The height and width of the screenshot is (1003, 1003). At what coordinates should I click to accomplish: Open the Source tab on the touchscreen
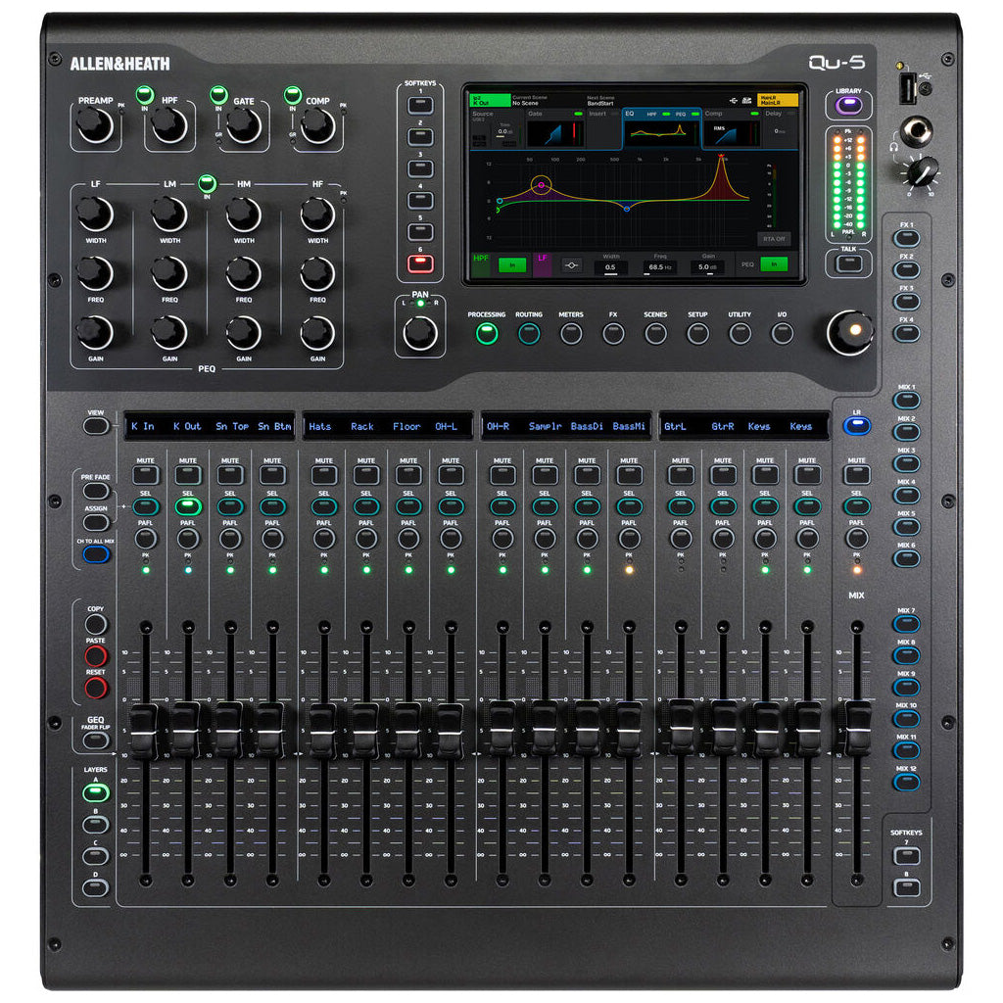point(497,129)
